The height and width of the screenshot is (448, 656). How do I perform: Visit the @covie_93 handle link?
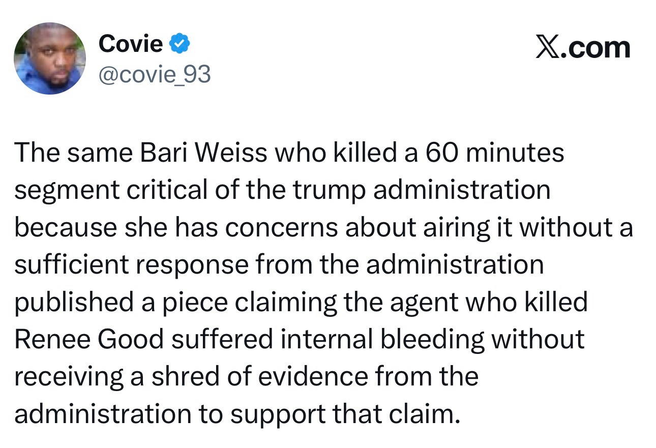click(154, 75)
